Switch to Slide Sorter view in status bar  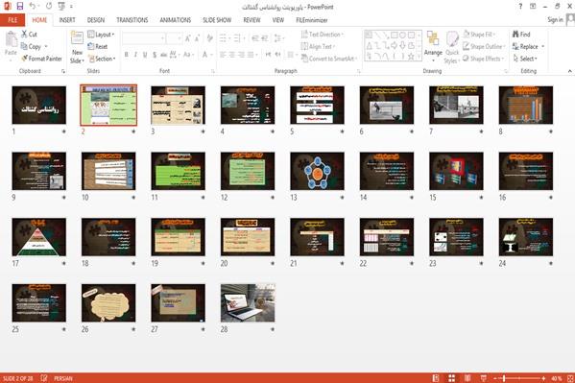(x=452, y=378)
